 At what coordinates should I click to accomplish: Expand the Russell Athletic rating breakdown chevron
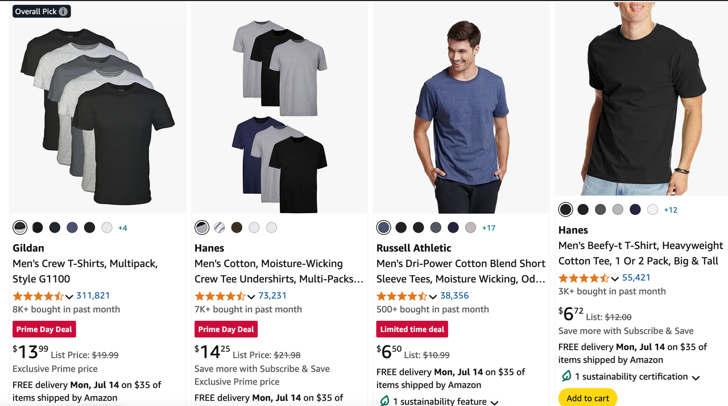(433, 297)
